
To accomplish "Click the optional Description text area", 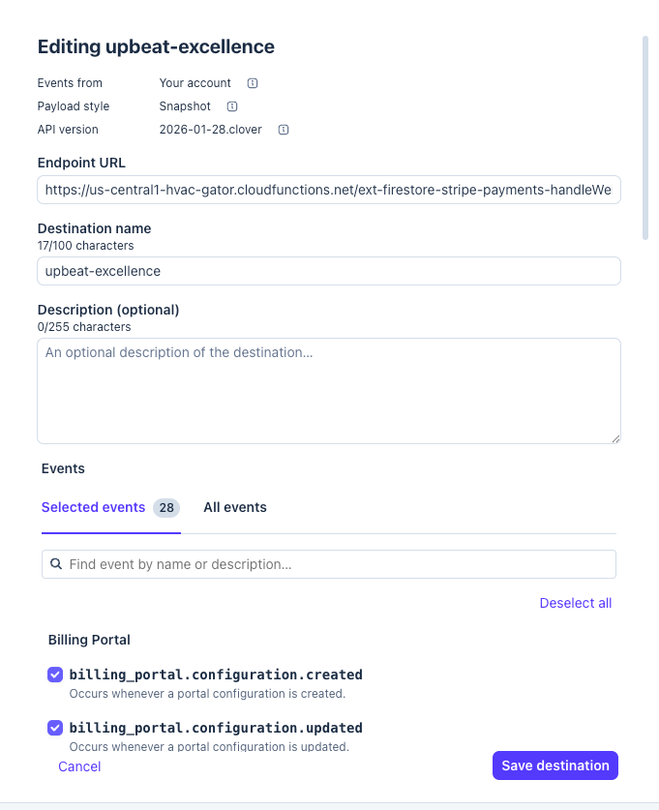I will (x=329, y=390).
